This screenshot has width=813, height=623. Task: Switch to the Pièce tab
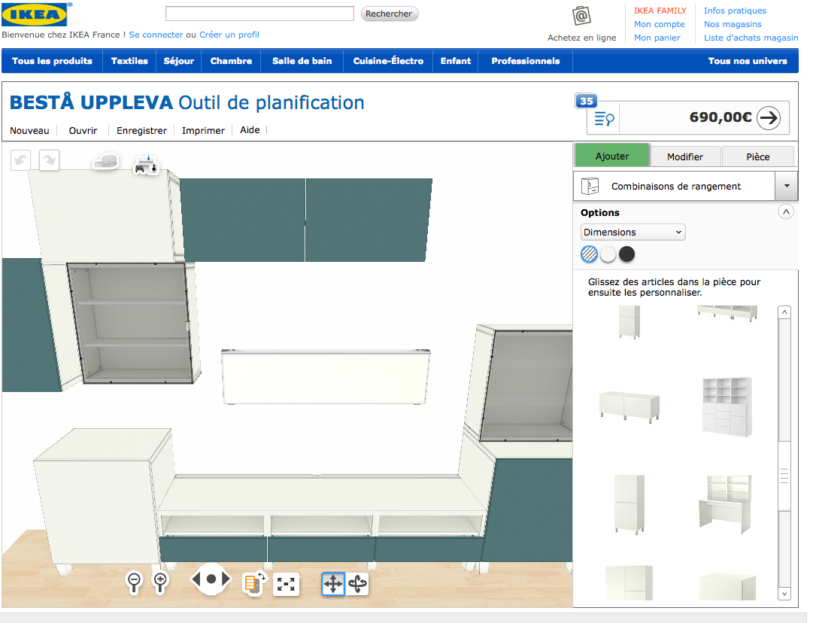click(x=757, y=157)
